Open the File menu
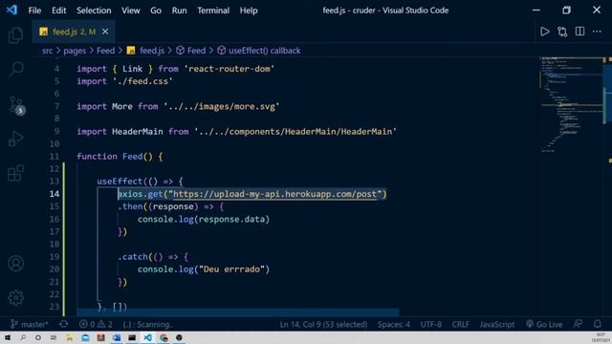Screen dimensions: 612x344 pos(34,11)
